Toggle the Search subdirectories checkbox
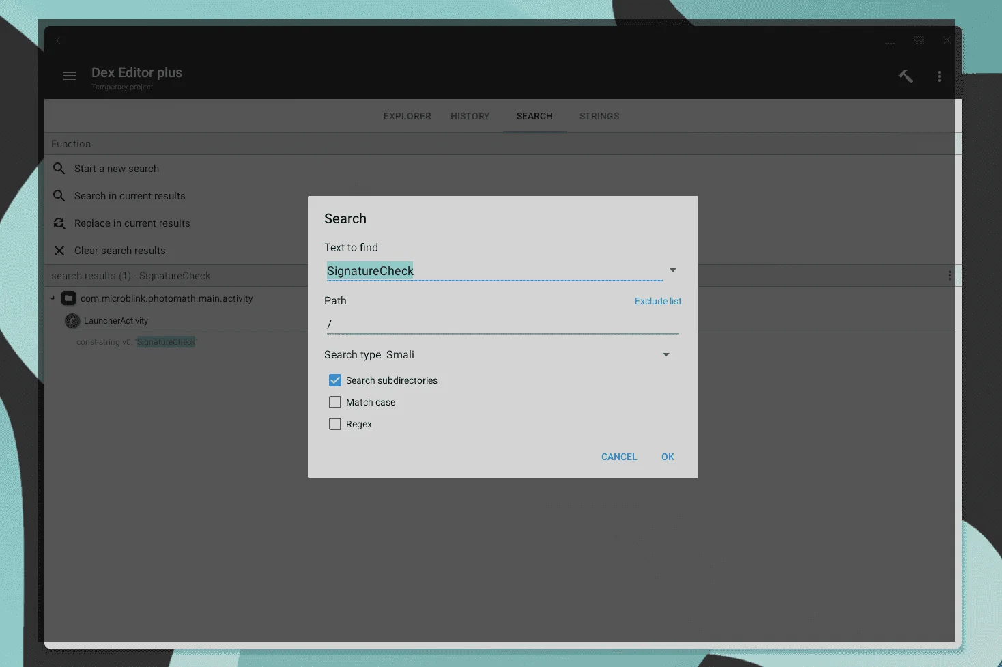1002x667 pixels. pyautogui.click(x=335, y=380)
